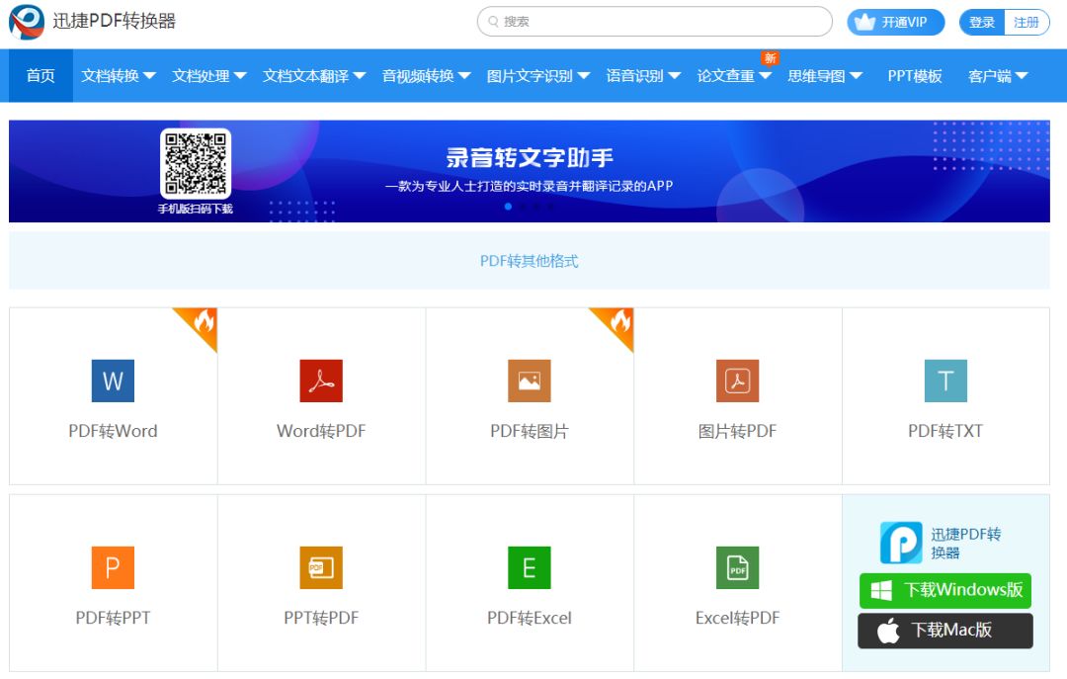Image resolution: width=1067 pixels, height=679 pixels.
Task: Click the 开通VIP button
Action: 895,22
